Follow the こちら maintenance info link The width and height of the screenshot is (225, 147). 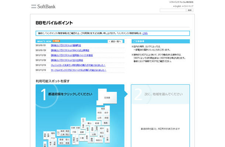145,33
